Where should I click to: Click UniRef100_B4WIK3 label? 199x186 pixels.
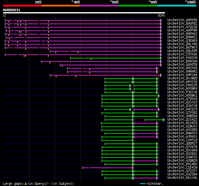click(182, 133)
